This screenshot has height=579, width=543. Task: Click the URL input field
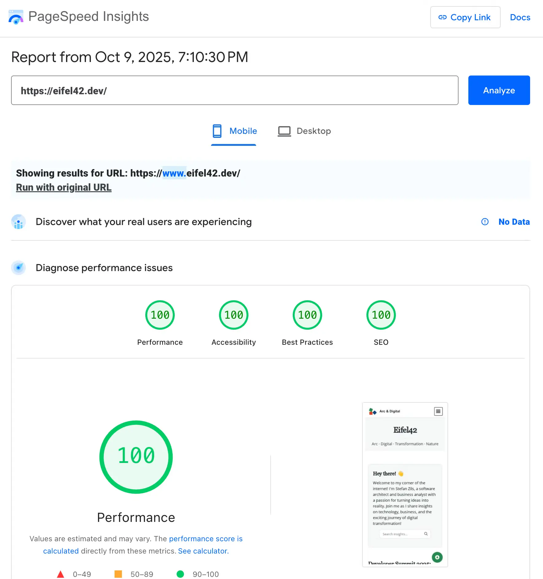click(x=235, y=91)
